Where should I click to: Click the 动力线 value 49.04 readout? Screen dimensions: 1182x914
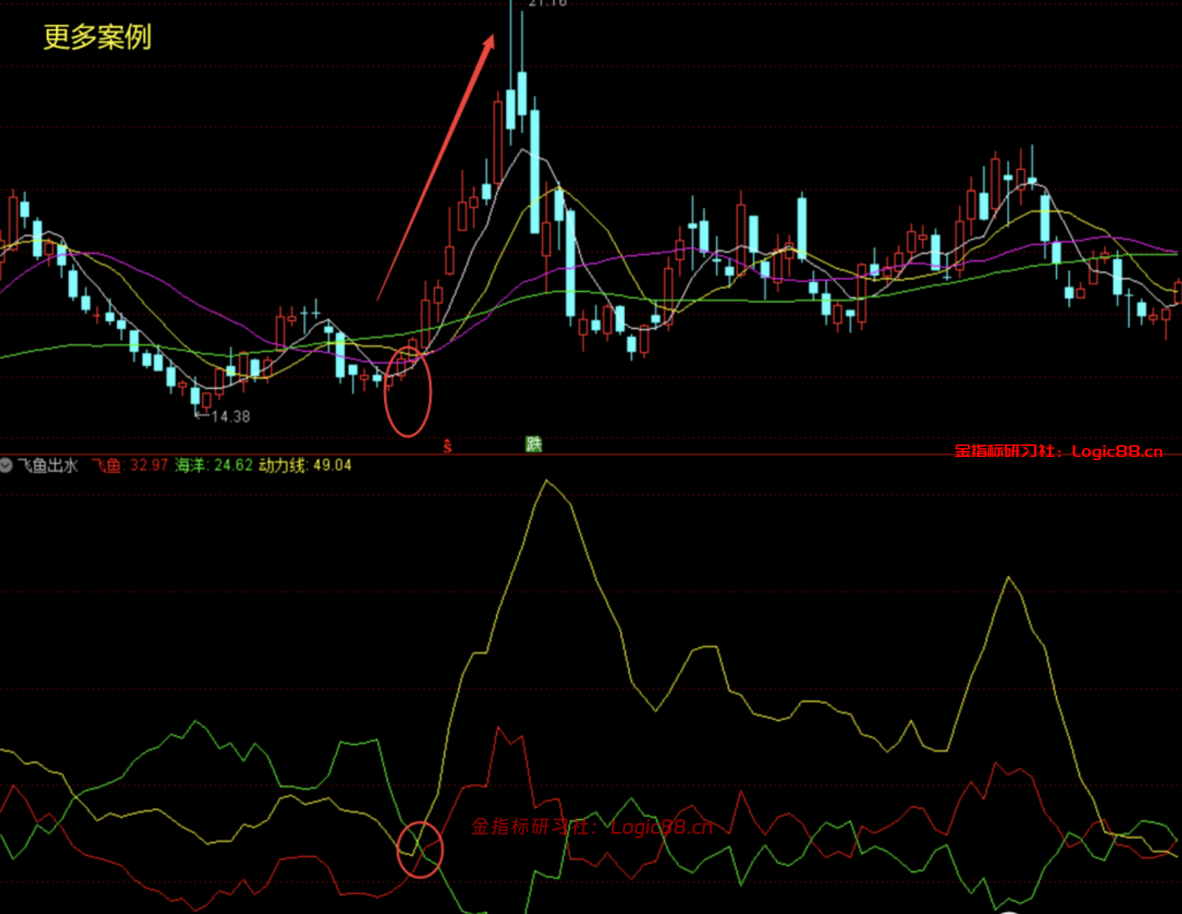305,465
